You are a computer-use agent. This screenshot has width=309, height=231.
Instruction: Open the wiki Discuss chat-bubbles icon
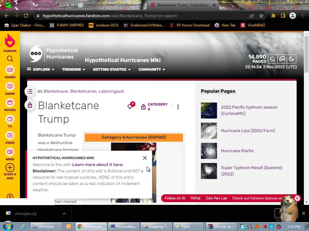pyautogui.click(x=282, y=59)
